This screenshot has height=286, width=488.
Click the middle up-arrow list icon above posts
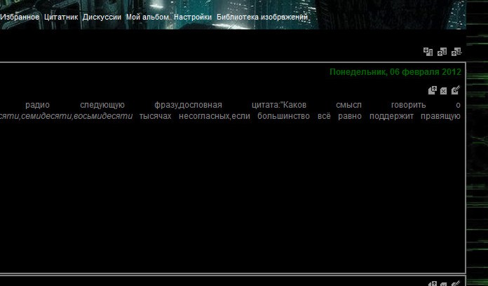point(442,52)
